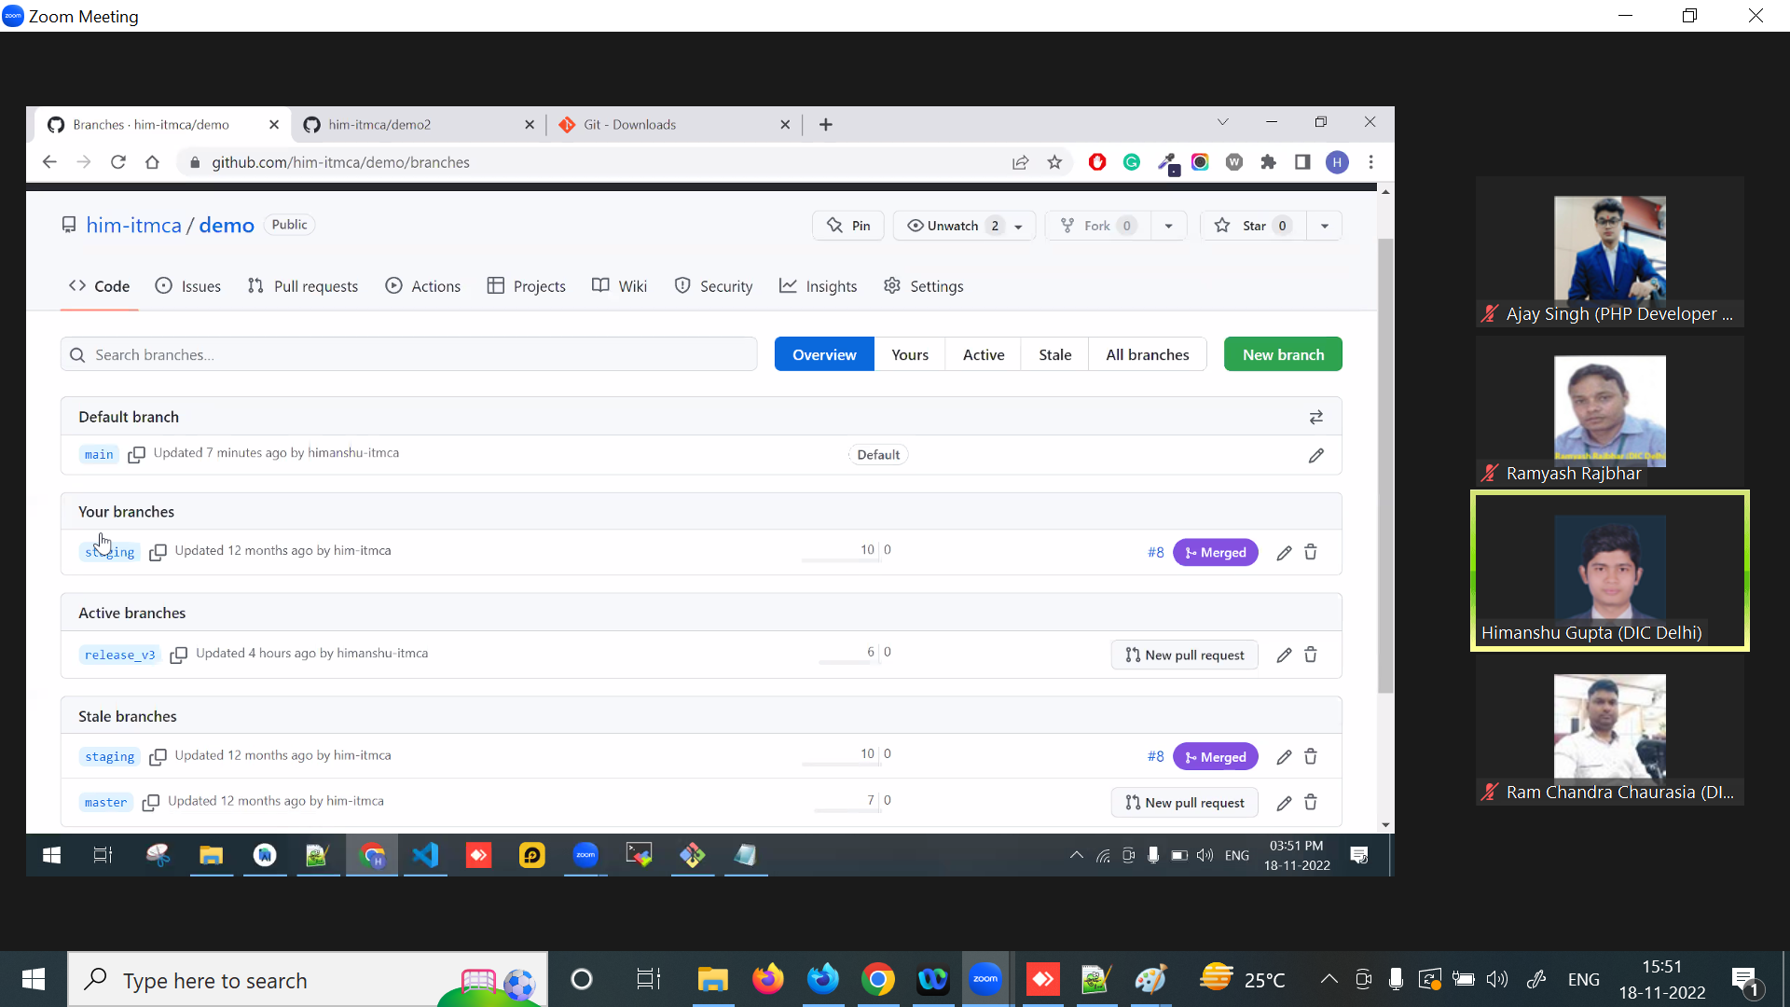This screenshot has height=1007, width=1790.
Task: Select Himanshu Gupta video thumbnail
Action: (1609, 571)
